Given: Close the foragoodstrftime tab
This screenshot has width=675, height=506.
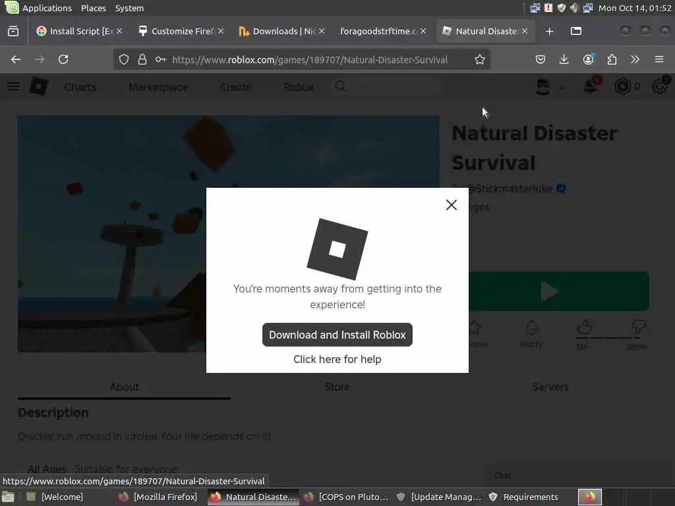Looking at the screenshot, I should point(423,31).
